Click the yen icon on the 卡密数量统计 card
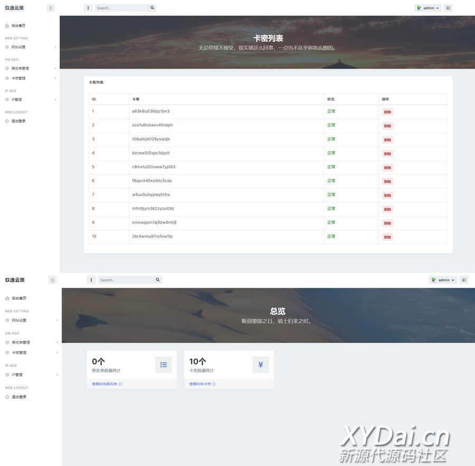The height and width of the screenshot is (466, 475). click(x=261, y=365)
